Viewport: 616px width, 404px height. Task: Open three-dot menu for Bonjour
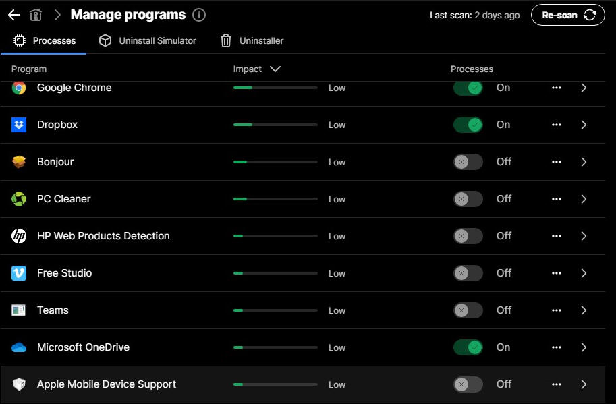556,162
